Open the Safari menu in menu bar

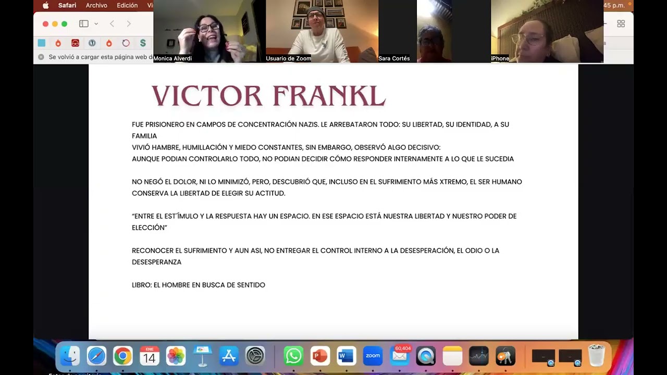pyautogui.click(x=67, y=5)
